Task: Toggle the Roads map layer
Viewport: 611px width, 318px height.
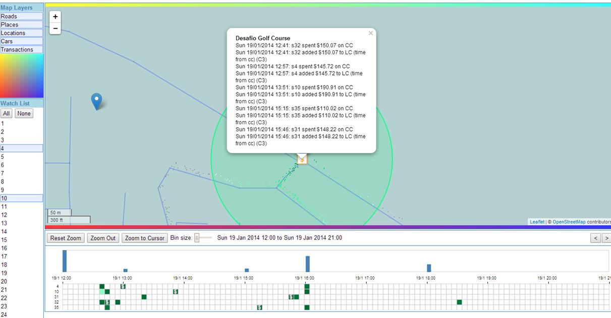Action: tap(21, 17)
